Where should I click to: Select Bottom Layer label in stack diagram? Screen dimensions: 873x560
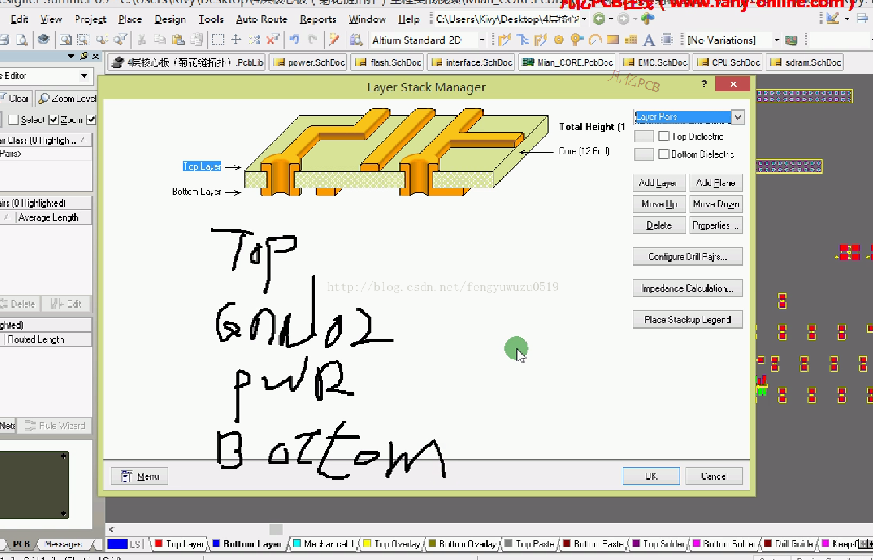tap(196, 192)
